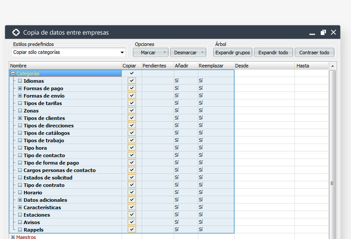This screenshot has width=351, height=239.
Task: Open the Desmarcar button dropdown arrow
Action: (x=202, y=53)
